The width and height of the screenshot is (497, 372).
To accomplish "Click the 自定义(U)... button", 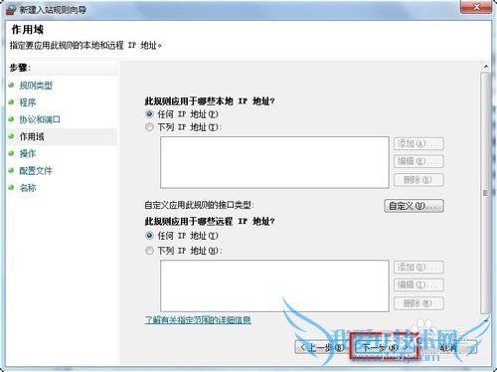I will point(414,206).
